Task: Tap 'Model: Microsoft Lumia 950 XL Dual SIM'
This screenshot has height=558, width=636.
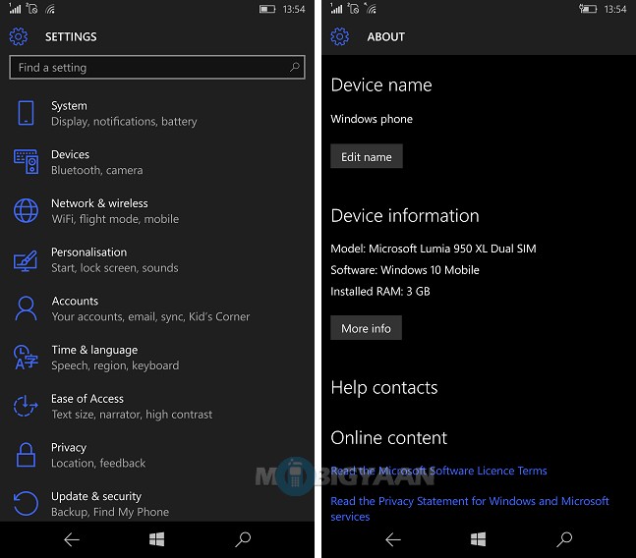Action: click(x=434, y=249)
